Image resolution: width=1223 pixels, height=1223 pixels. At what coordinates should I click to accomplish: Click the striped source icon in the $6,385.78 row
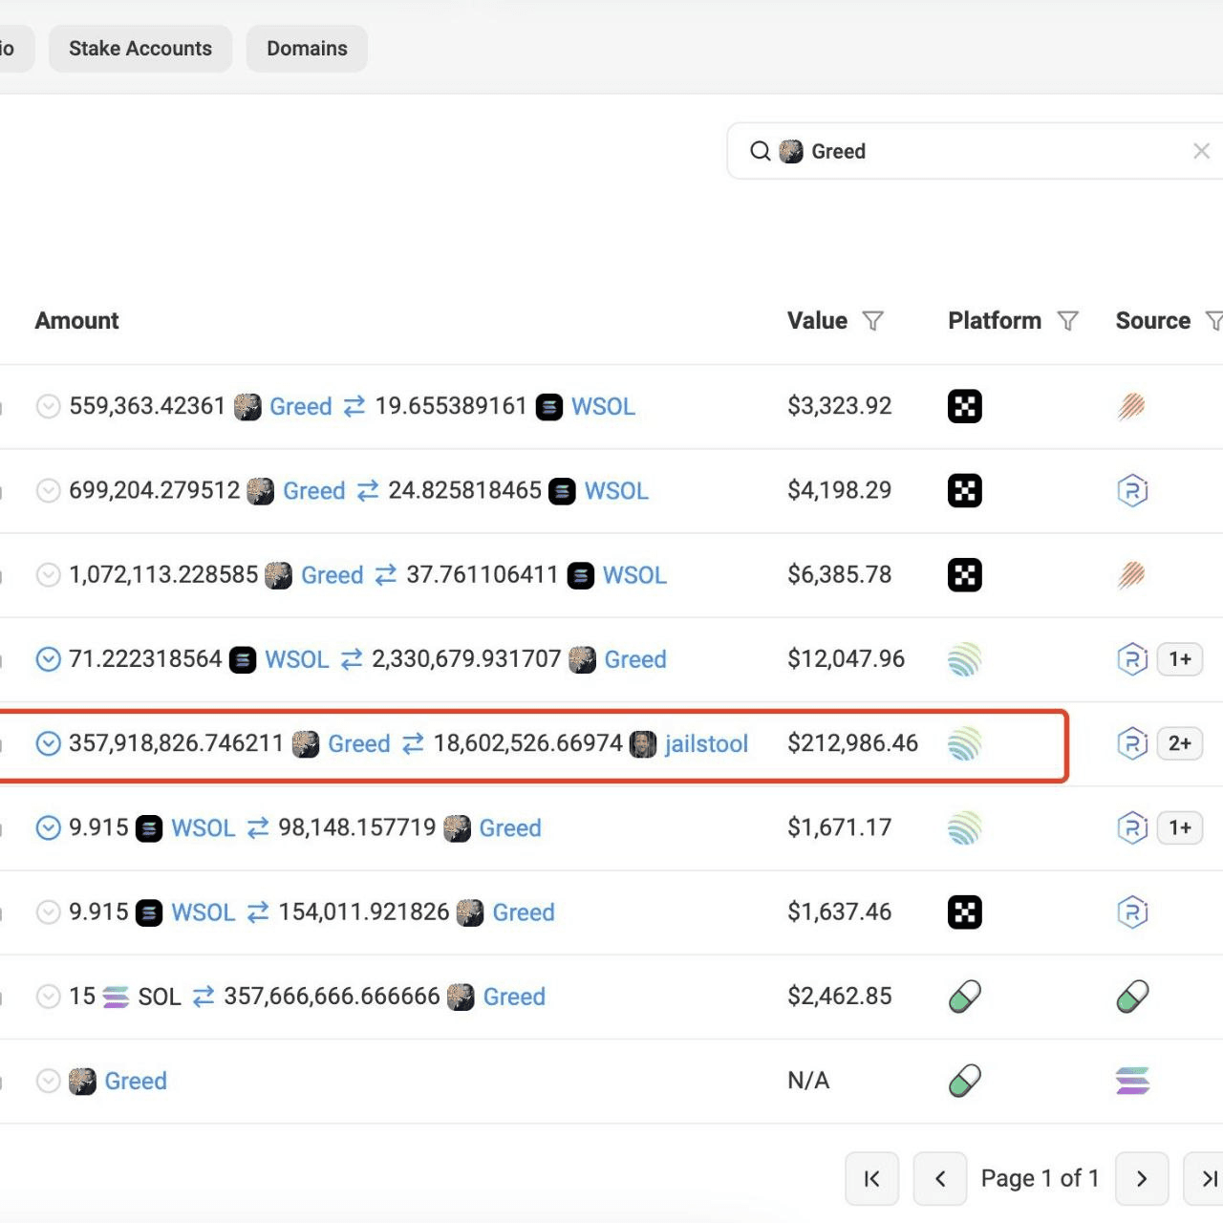[1131, 575]
